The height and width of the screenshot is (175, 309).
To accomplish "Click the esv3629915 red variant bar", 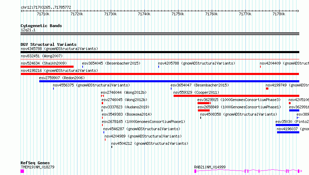I will [x=204, y=103].
